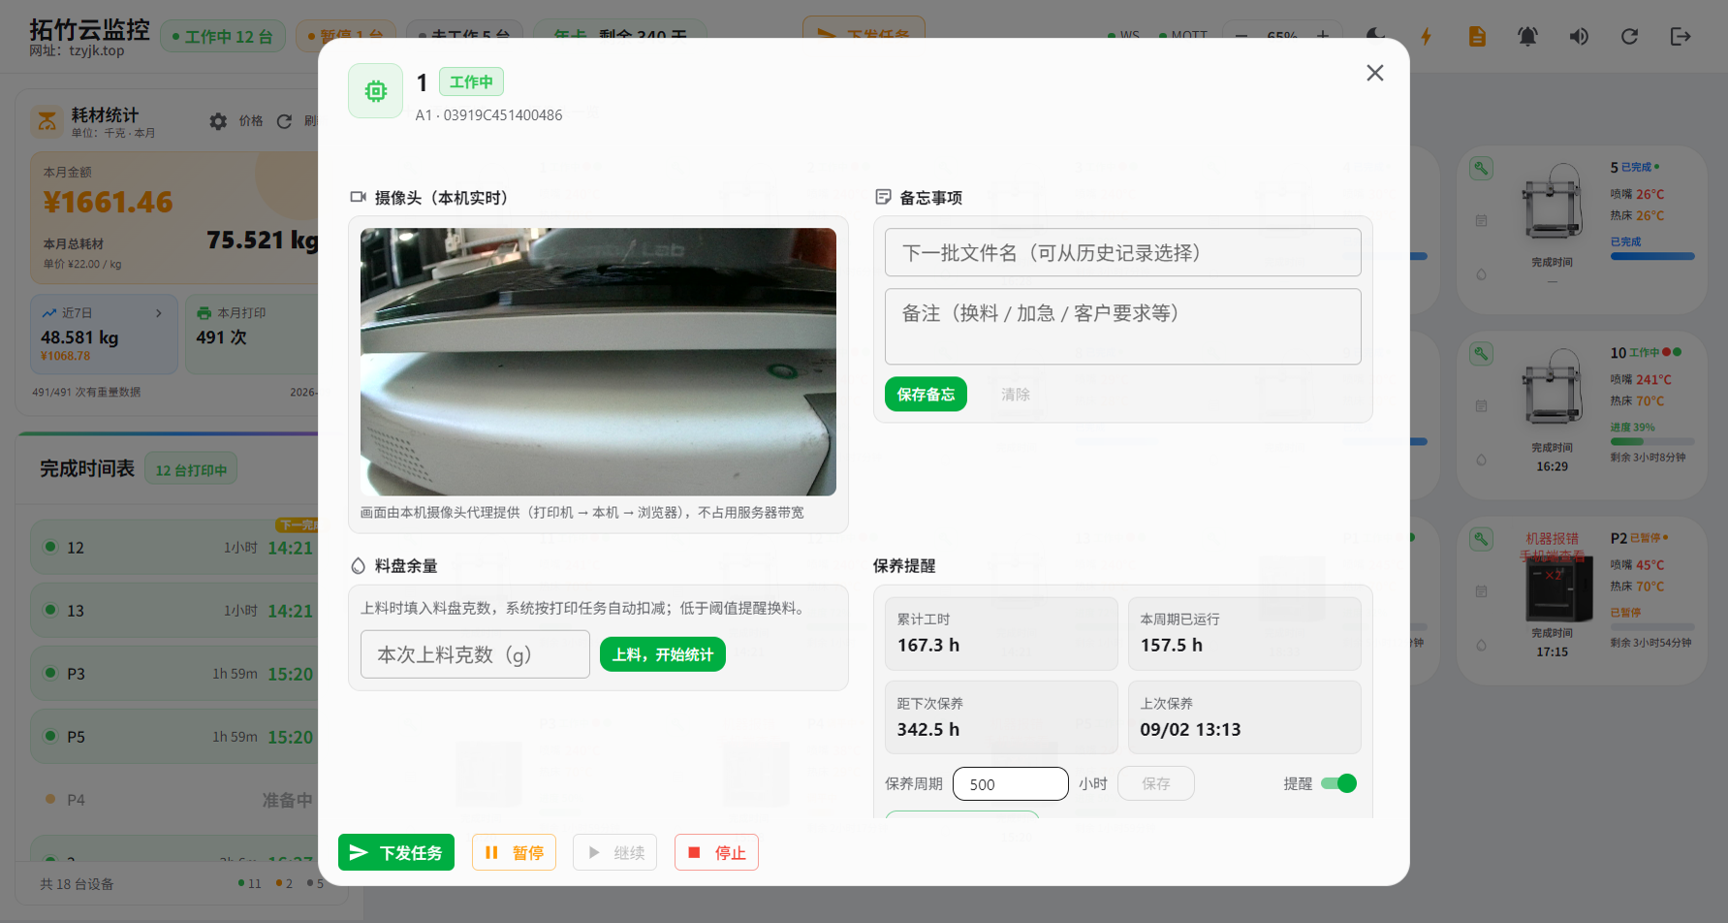Toggle the maintenance reminder switch

click(1338, 783)
